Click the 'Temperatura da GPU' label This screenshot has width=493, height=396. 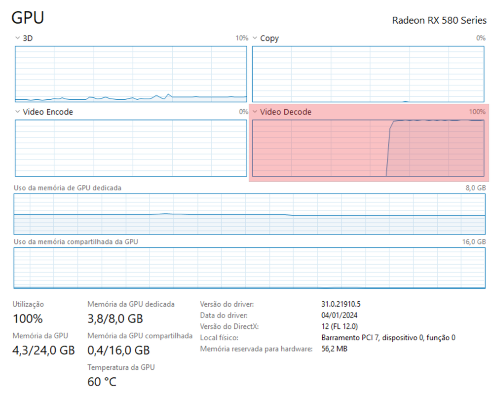click(x=121, y=367)
